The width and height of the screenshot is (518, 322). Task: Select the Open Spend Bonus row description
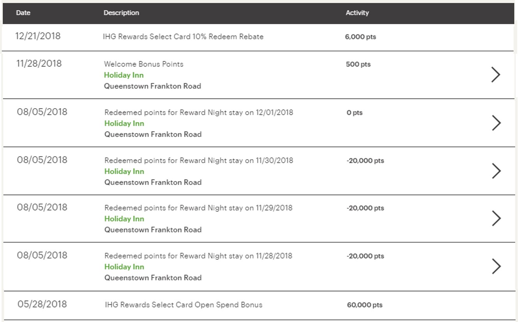point(183,305)
